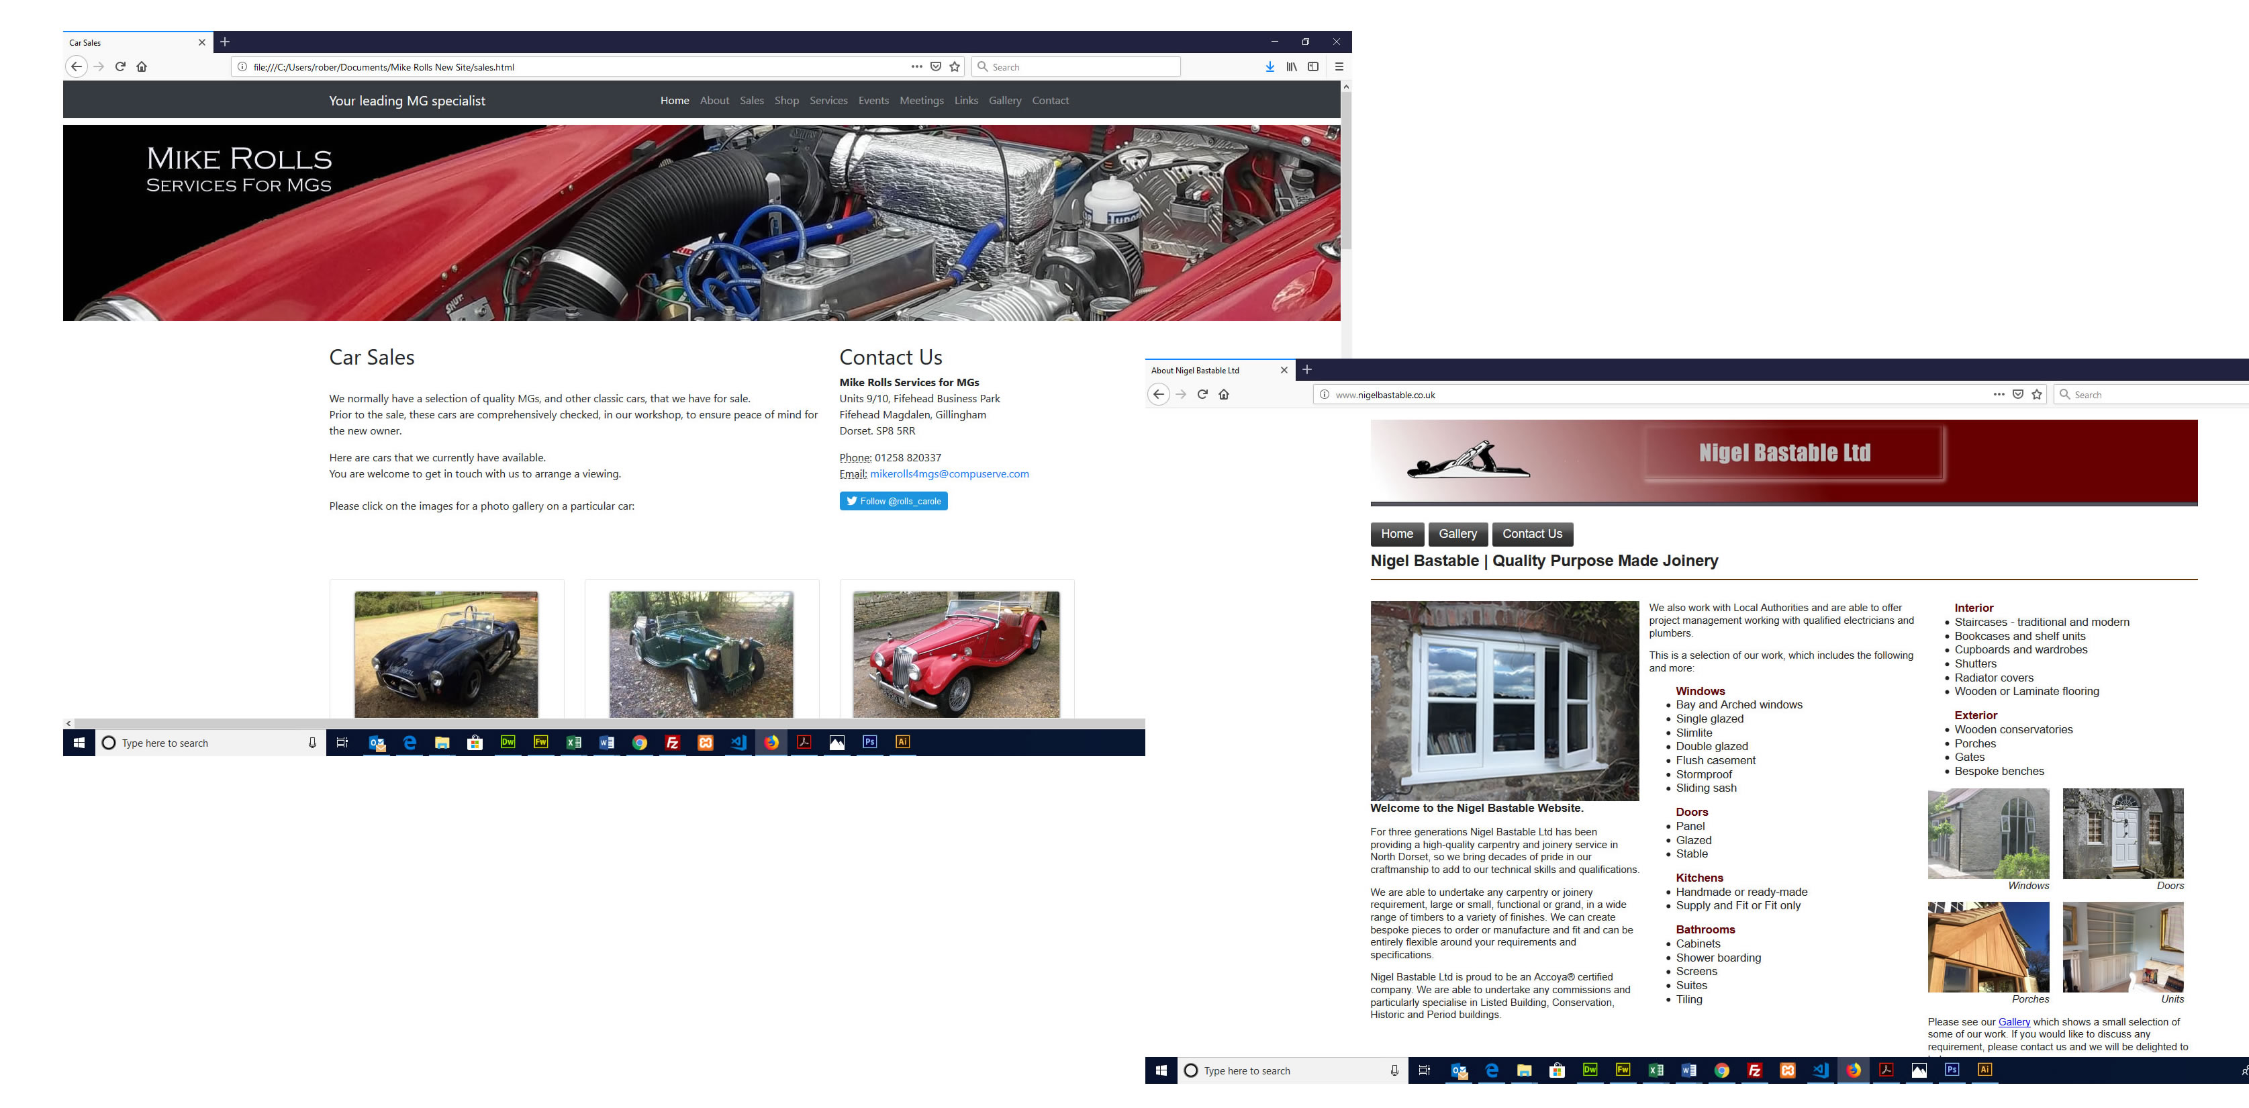Open Visual Studio Code on lower taskbar

pos(1820,1070)
